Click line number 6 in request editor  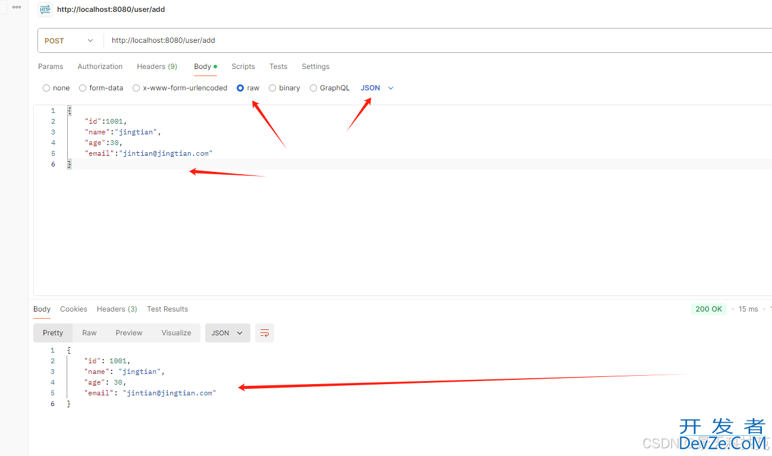click(53, 164)
